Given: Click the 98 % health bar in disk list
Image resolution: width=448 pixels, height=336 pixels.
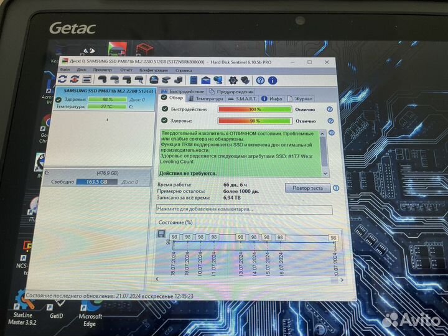Looking at the screenshot, I should [108, 100].
